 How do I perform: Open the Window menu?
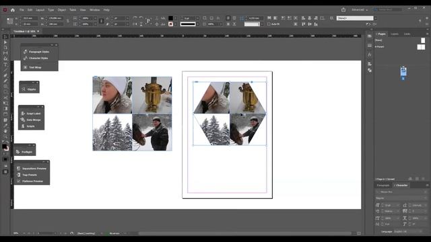(x=95, y=10)
